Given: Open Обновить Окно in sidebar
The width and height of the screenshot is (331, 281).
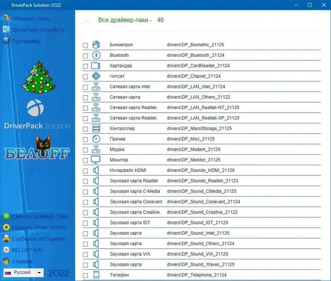Looking at the screenshot, I should (x=31, y=19).
